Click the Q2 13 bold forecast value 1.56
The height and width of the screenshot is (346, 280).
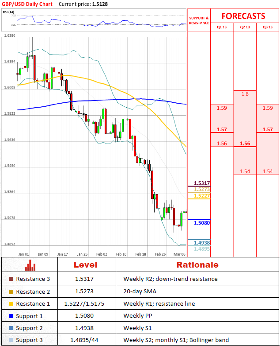pyautogui.click(x=245, y=144)
